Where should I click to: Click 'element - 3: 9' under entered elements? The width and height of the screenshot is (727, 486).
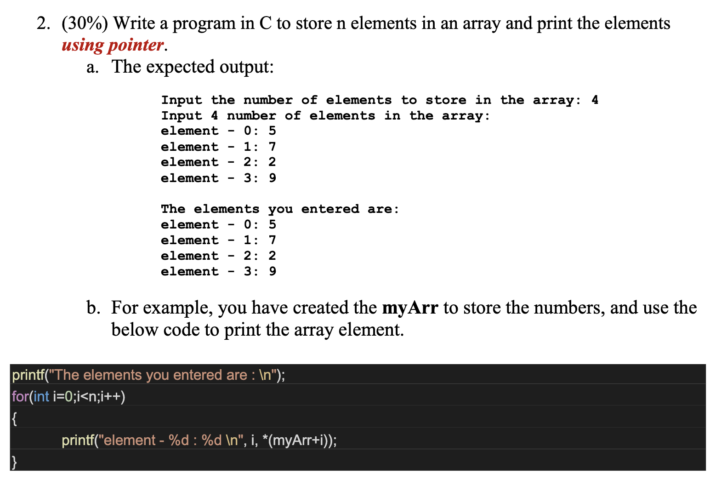(218, 272)
